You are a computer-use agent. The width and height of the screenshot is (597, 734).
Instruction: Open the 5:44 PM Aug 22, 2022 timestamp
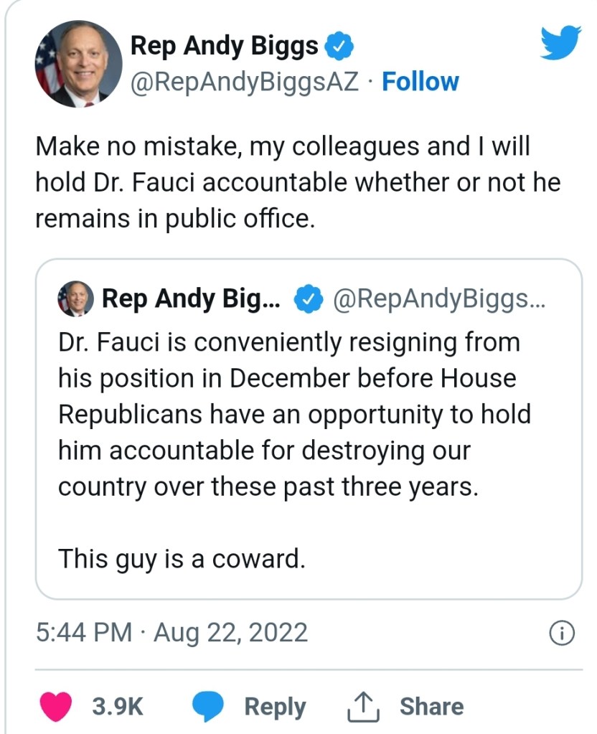(x=171, y=632)
